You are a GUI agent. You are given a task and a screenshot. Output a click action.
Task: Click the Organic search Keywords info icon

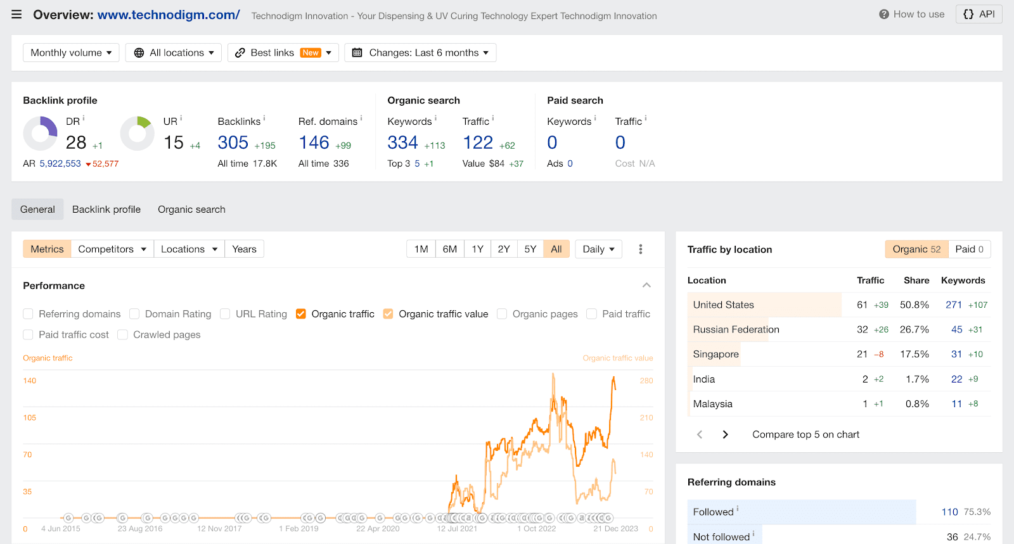[x=435, y=118]
